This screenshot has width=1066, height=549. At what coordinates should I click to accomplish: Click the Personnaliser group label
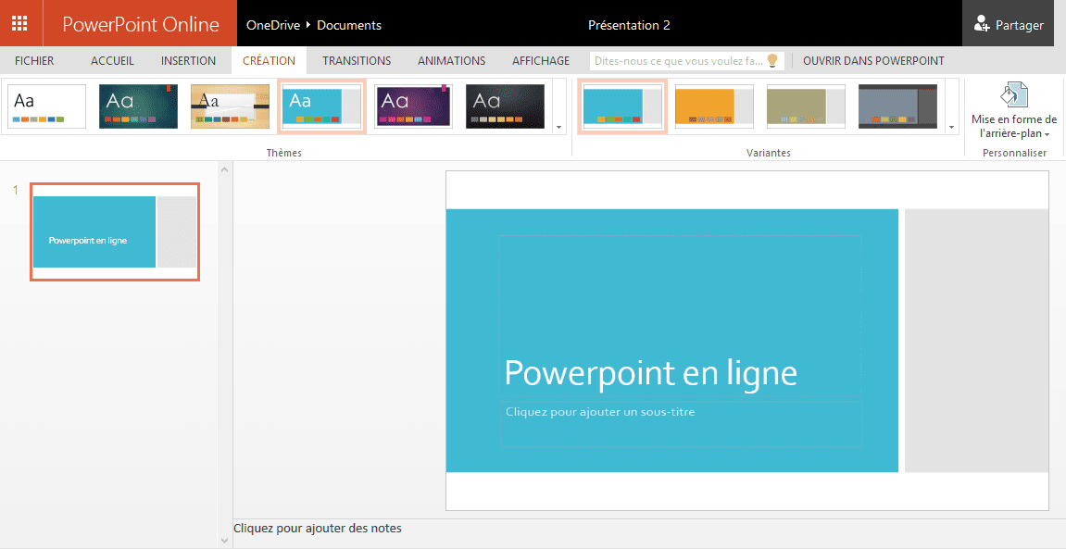1014,153
